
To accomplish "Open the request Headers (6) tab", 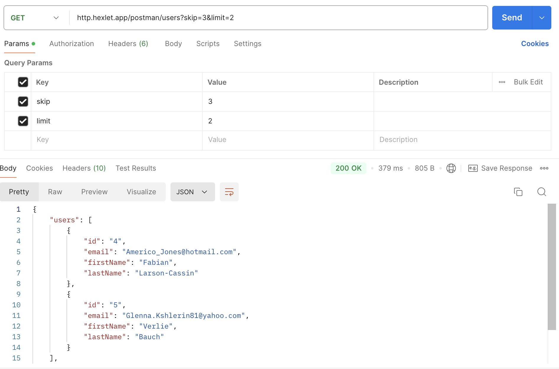I will (x=128, y=44).
